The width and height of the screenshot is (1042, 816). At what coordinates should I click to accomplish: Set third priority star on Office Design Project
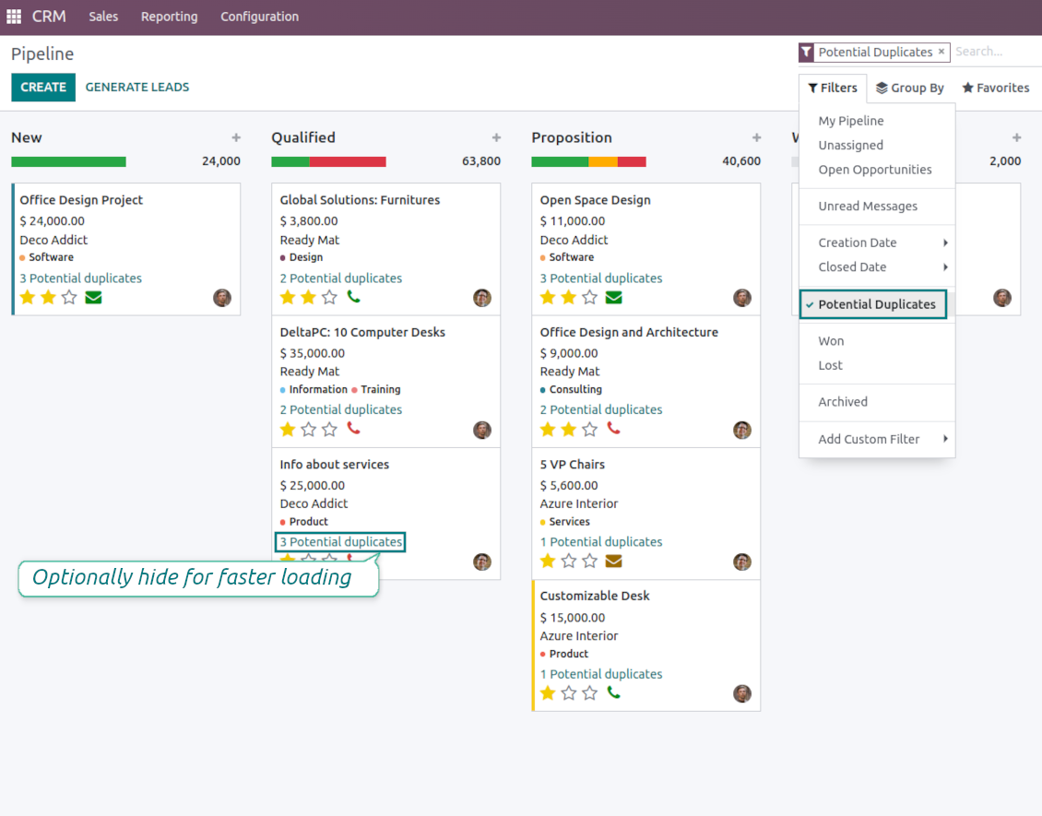69,298
